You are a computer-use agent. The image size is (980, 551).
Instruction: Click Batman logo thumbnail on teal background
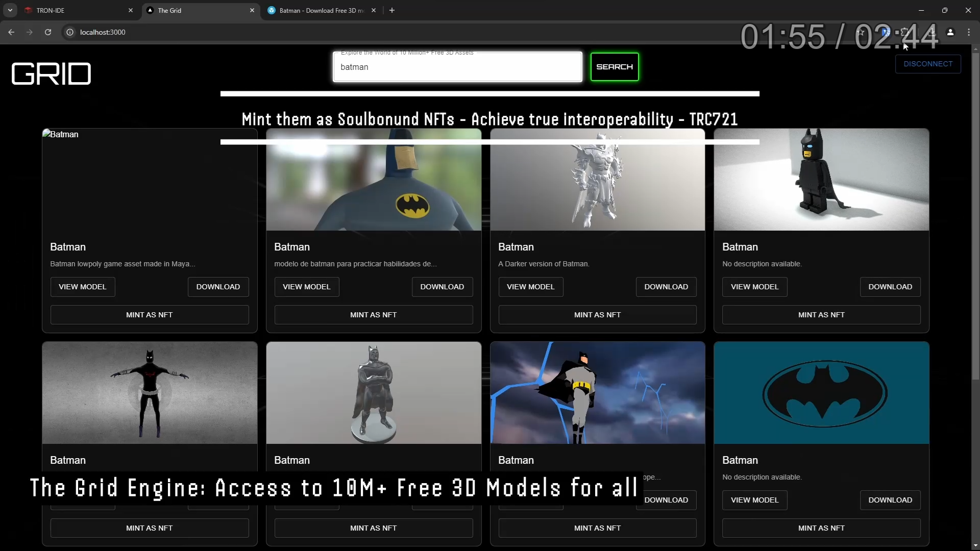click(821, 393)
